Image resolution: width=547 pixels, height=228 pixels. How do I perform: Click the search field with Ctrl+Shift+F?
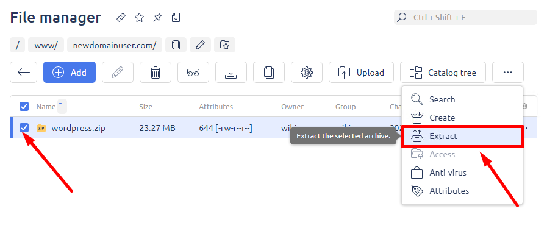[x=465, y=17]
